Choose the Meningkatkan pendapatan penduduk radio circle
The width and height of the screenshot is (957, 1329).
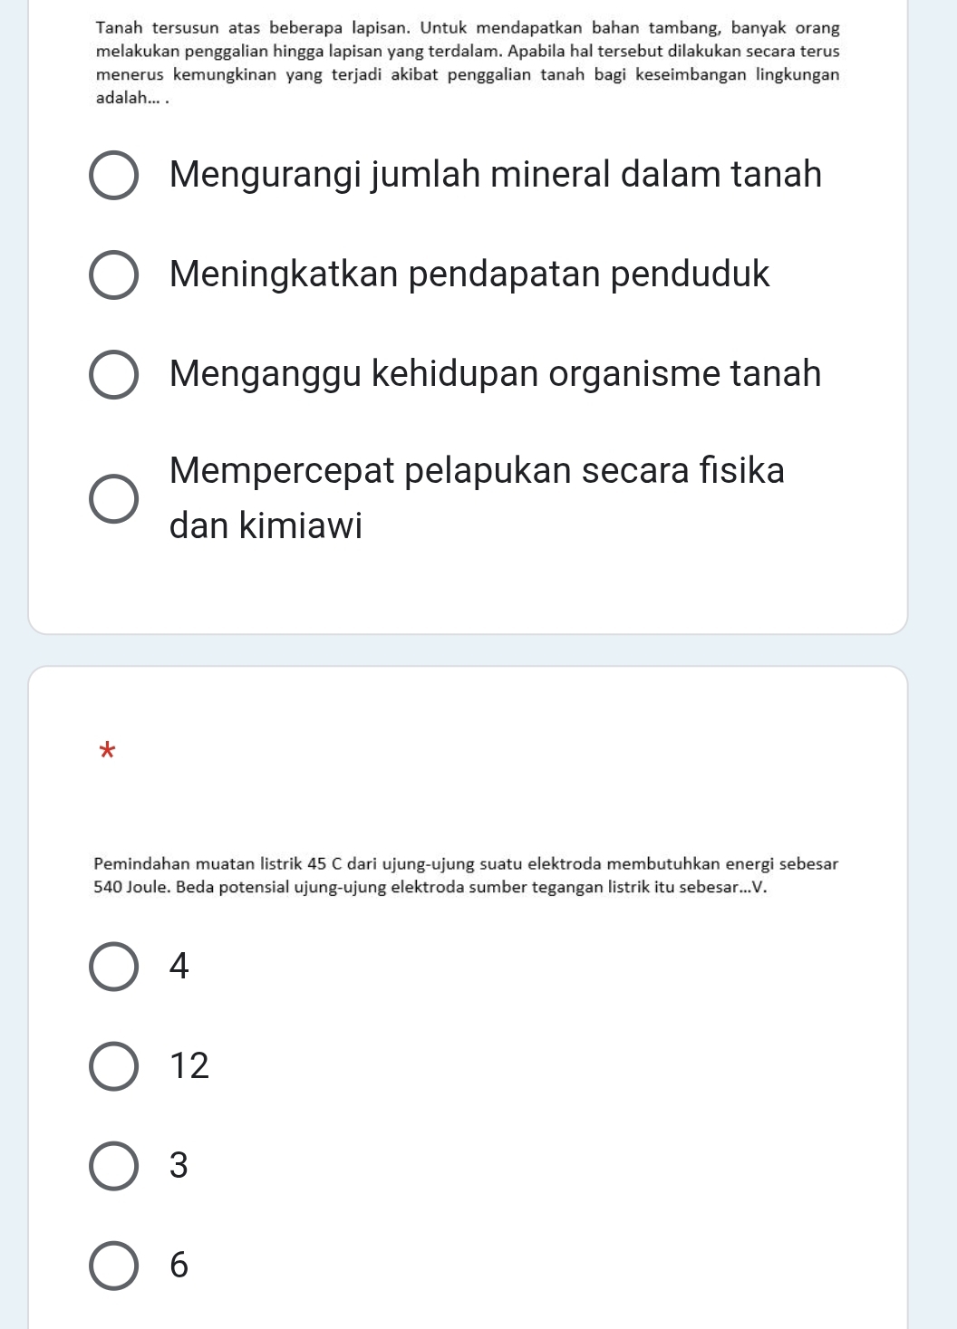tap(114, 275)
